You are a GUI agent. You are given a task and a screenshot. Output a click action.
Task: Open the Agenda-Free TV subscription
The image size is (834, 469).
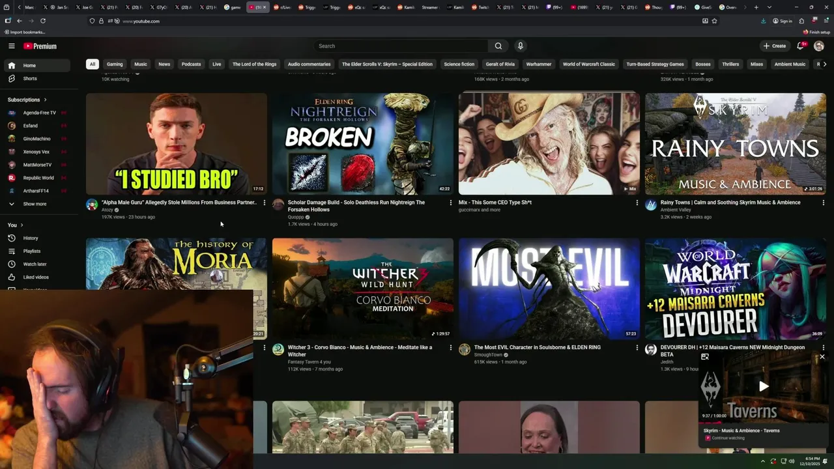pos(38,113)
